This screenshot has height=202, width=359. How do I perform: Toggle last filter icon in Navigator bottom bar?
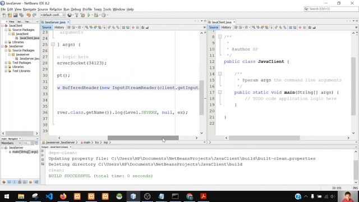[x=36, y=182]
